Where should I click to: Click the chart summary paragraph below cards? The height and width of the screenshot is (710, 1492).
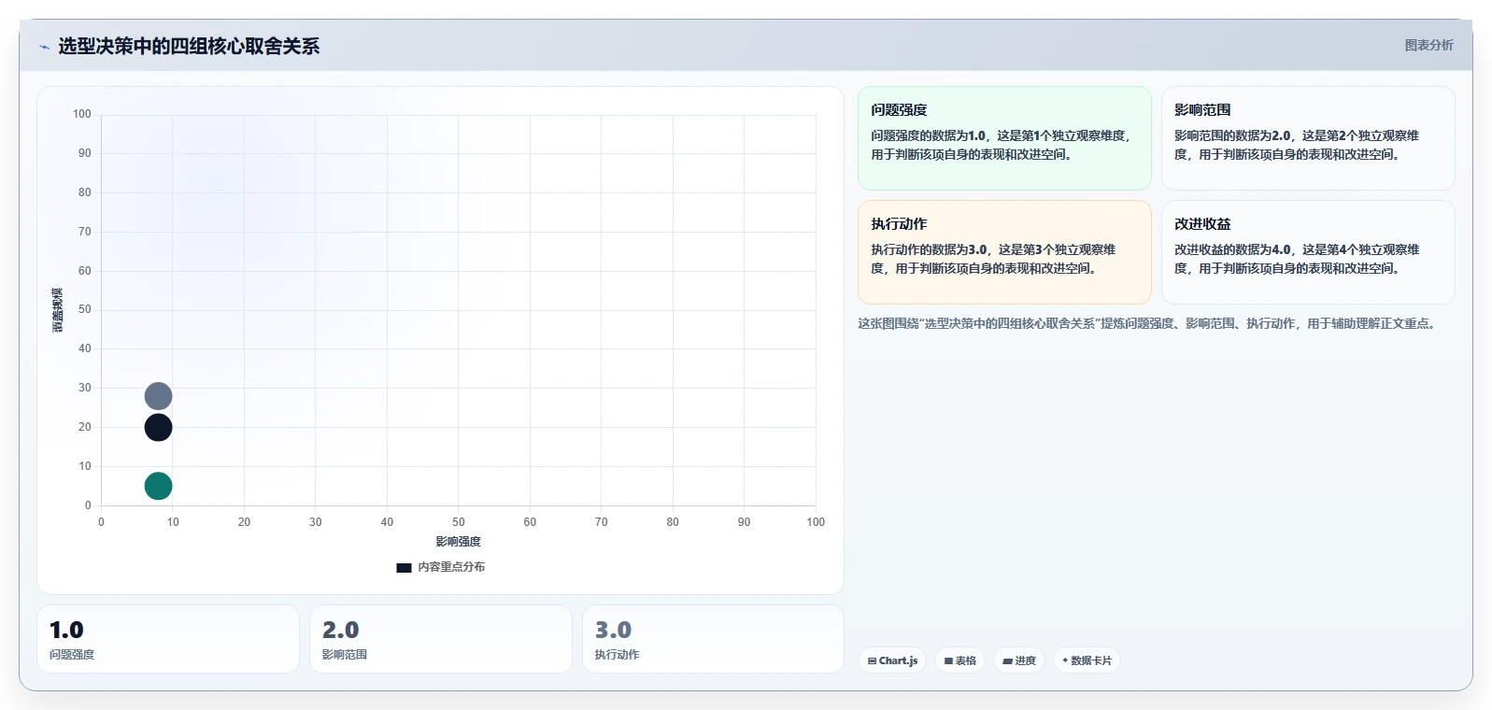(1149, 323)
